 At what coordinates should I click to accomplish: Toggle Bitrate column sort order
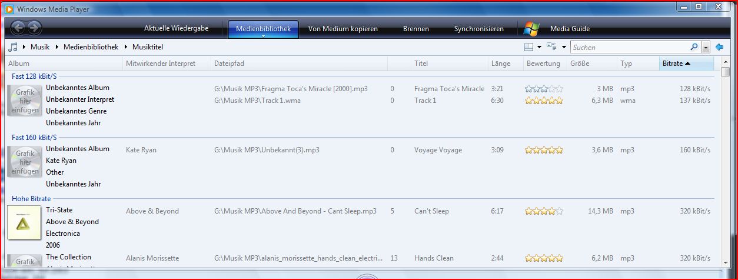click(686, 64)
